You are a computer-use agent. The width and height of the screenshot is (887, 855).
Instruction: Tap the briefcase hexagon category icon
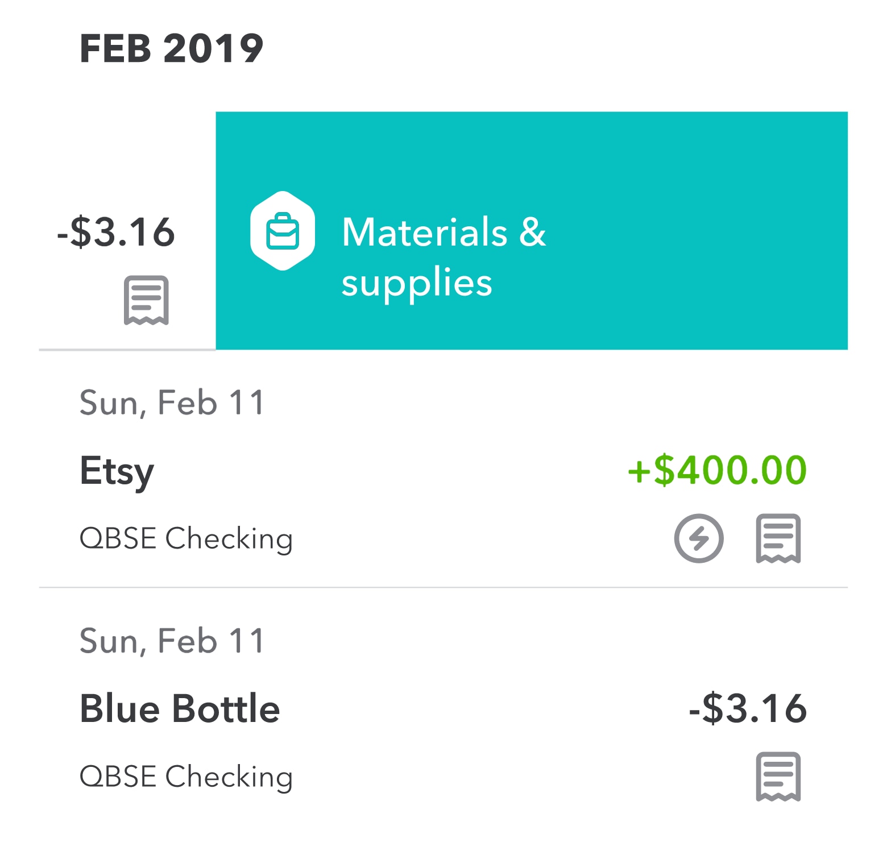pos(283,231)
